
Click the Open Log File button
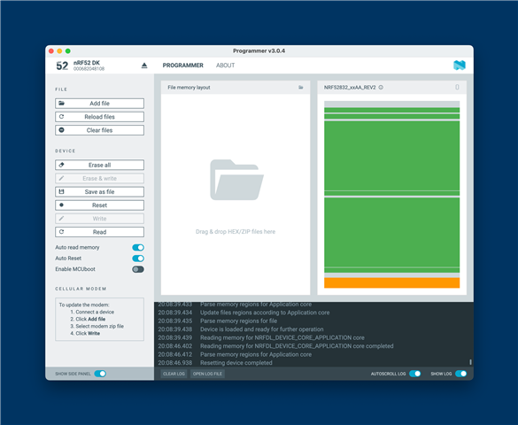pos(207,374)
